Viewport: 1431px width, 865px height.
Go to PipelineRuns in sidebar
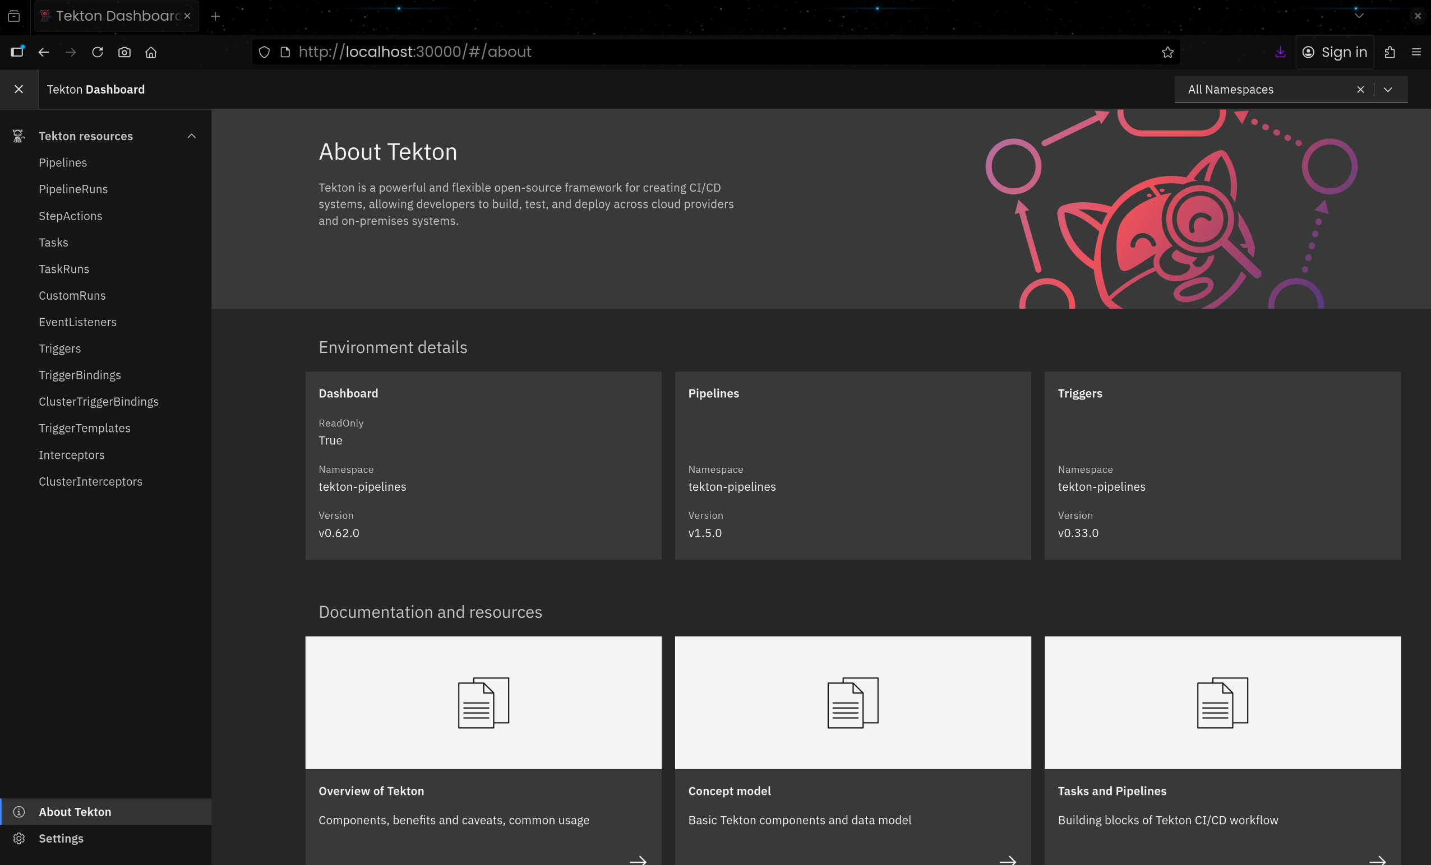pos(73,189)
